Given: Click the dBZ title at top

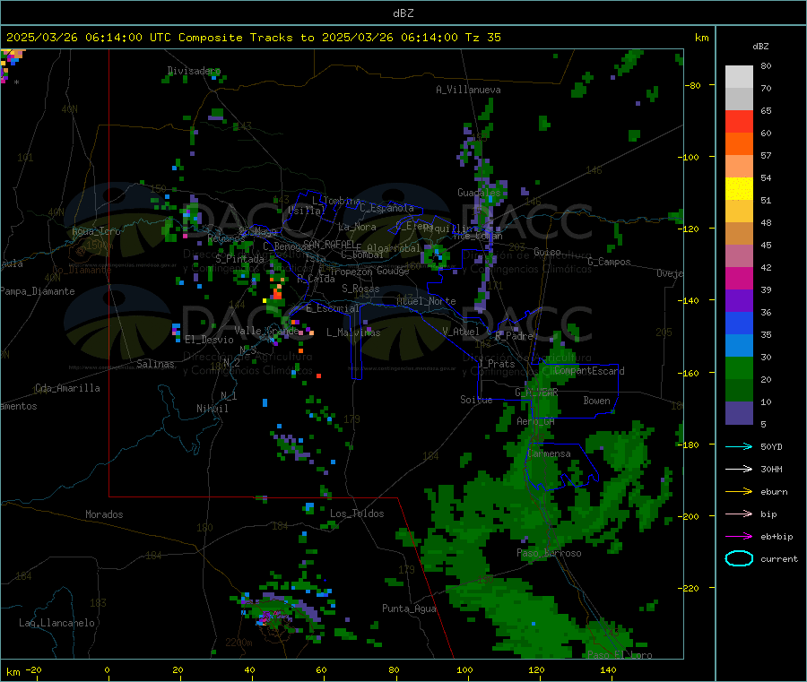Looking at the screenshot, I should click(403, 13).
